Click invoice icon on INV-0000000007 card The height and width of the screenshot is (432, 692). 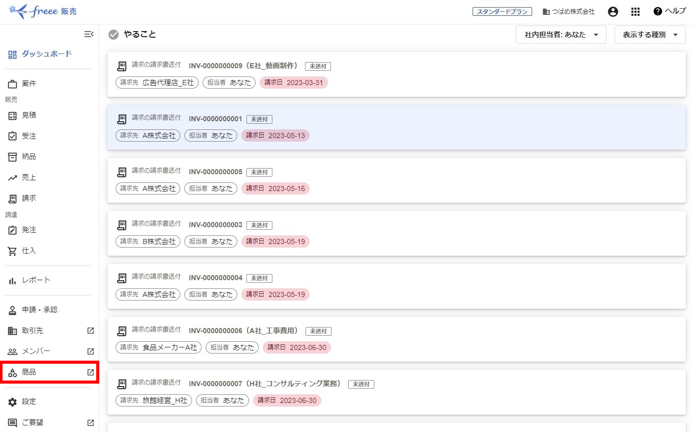(x=122, y=384)
